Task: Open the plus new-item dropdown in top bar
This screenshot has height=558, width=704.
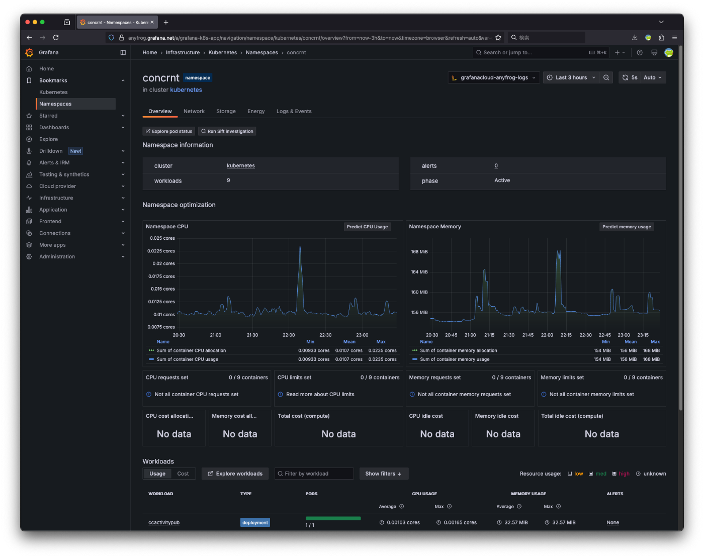Action: tap(620, 52)
